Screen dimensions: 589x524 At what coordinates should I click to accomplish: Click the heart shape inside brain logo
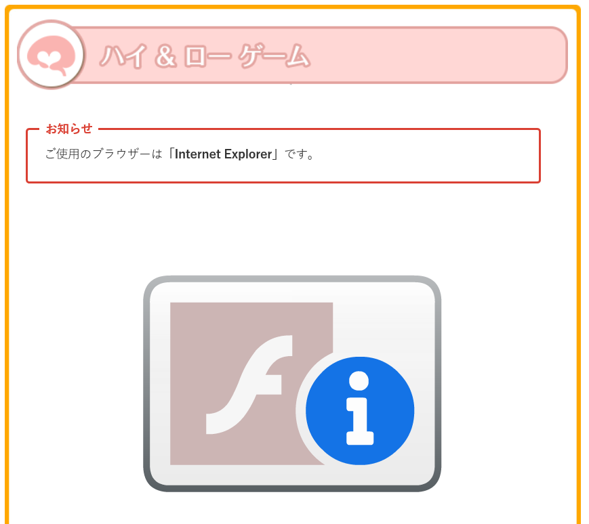tap(48, 58)
